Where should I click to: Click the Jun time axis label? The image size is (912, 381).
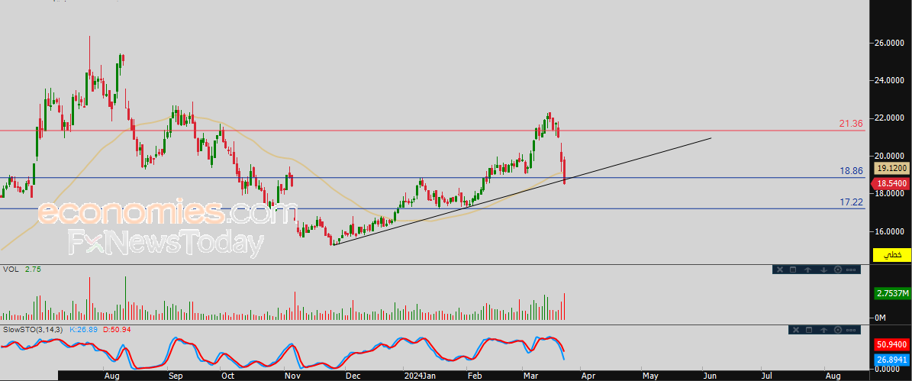(x=710, y=376)
